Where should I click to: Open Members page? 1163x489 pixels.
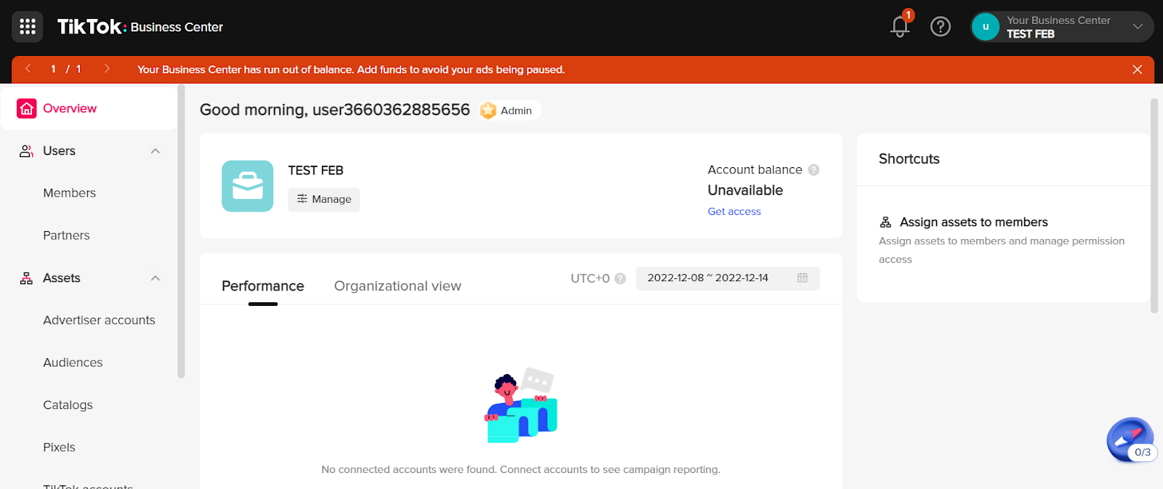pyautogui.click(x=70, y=193)
